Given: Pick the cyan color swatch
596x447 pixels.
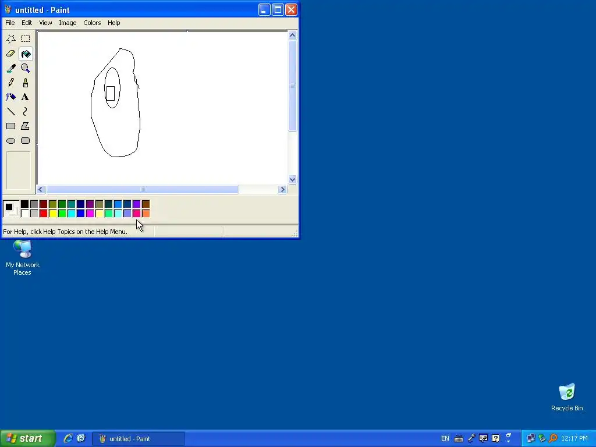Looking at the screenshot, I should click(72, 213).
